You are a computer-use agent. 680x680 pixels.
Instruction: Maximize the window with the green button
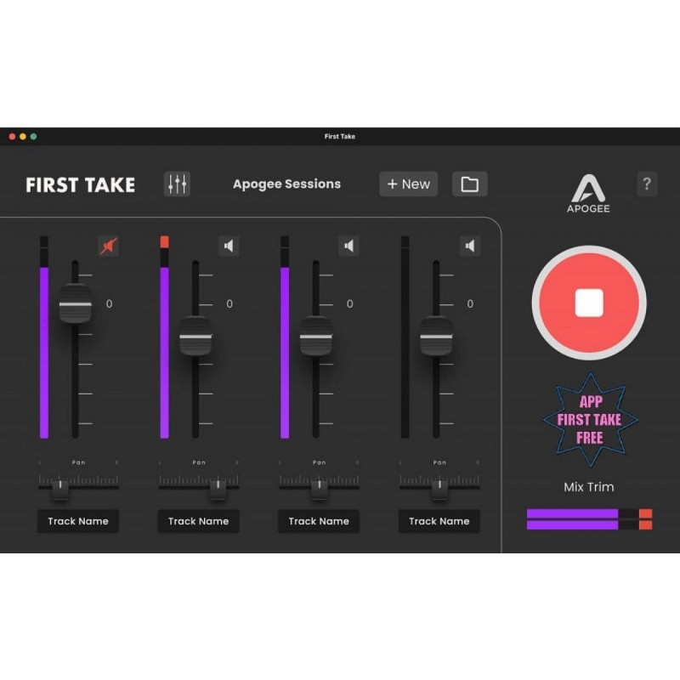pos(33,137)
